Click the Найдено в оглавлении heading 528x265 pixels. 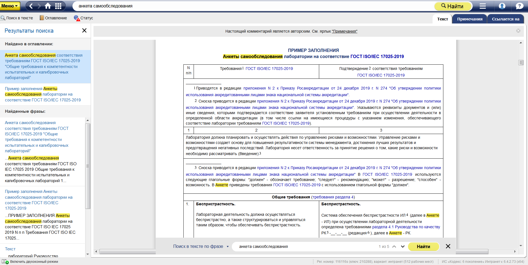click(29, 44)
